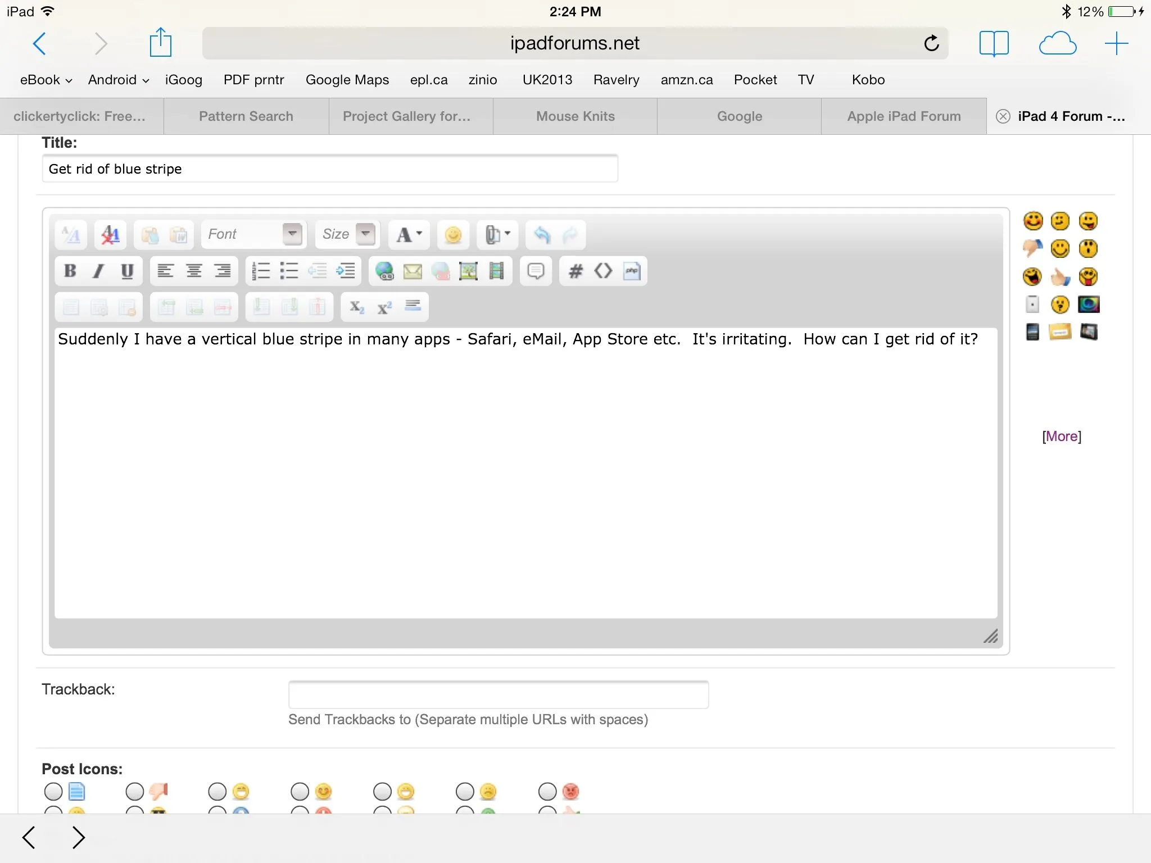Insert an ordered numbered list
1151x863 pixels.
pyautogui.click(x=261, y=271)
